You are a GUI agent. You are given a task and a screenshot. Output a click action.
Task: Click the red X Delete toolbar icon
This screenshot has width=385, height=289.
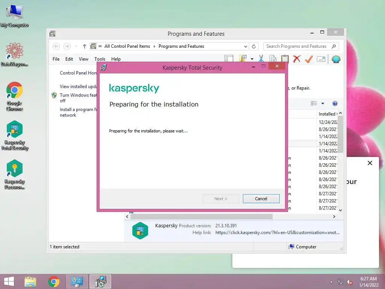[297, 59]
